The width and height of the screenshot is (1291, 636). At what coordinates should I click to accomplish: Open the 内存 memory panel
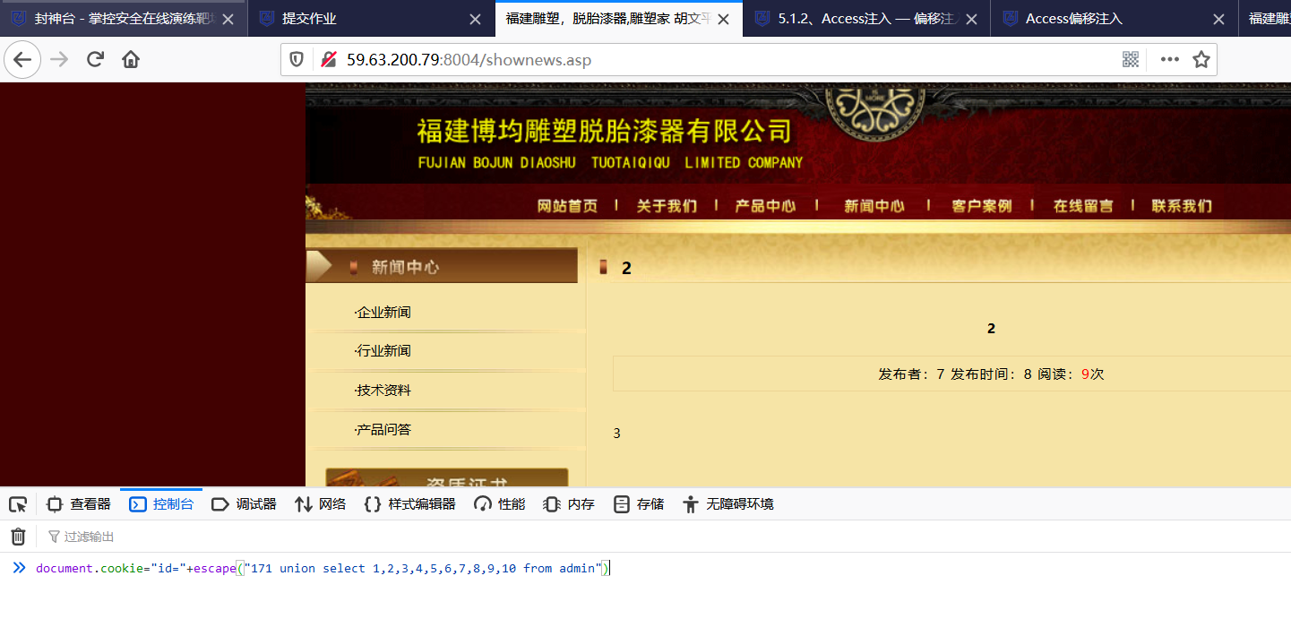pos(569,504)
